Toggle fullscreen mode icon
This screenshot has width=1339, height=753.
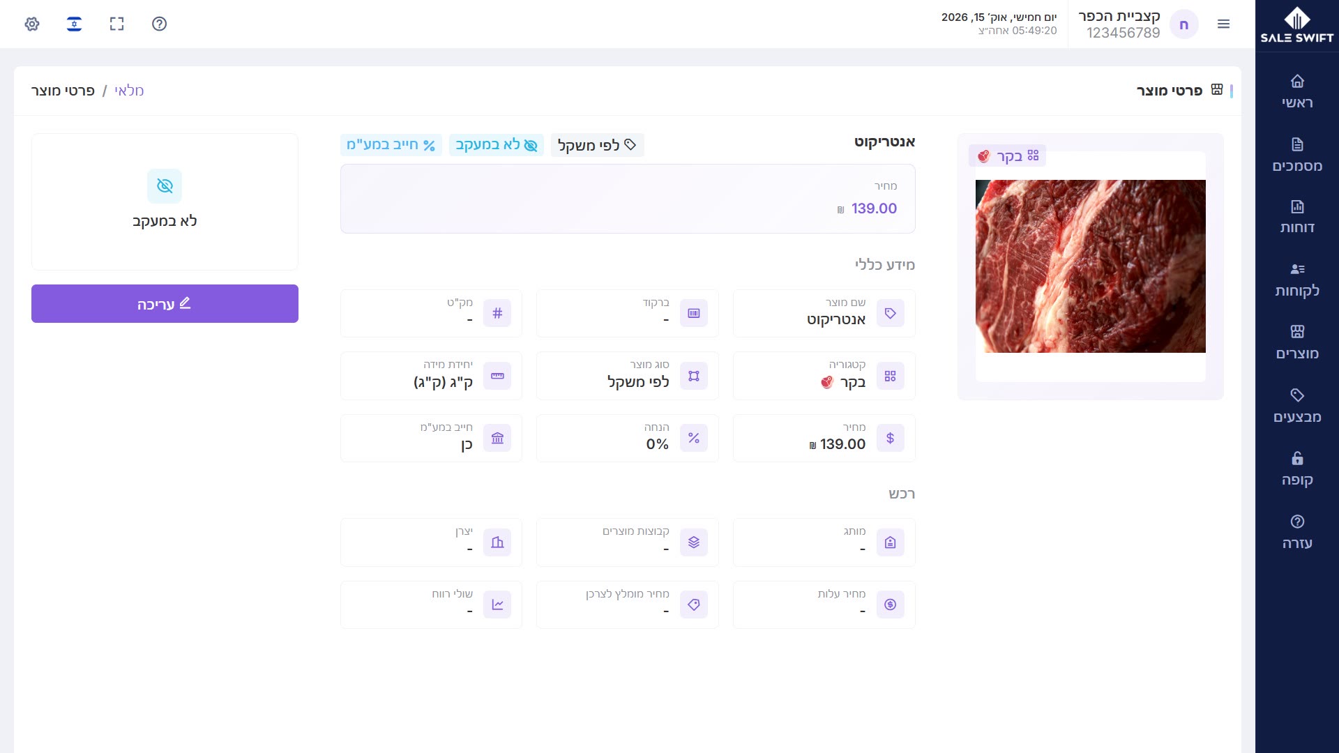point(117,24)
